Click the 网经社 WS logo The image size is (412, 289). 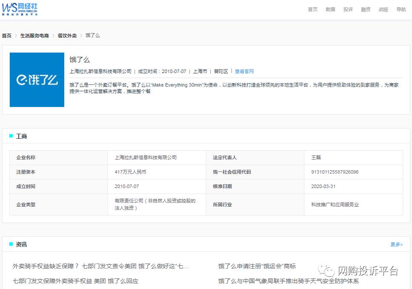point(19,9)
